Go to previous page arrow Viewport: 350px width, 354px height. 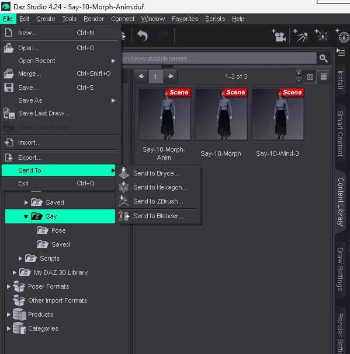click(x=141, y=76)
